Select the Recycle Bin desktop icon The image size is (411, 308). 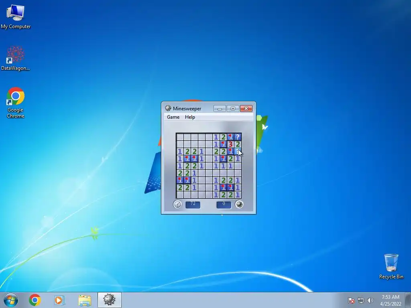pyautogui.click(x=391, y=266)
